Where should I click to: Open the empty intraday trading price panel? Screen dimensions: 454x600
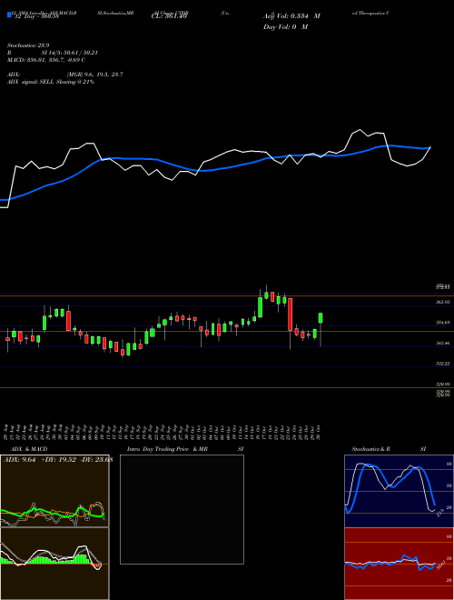[x=182, y=509]
